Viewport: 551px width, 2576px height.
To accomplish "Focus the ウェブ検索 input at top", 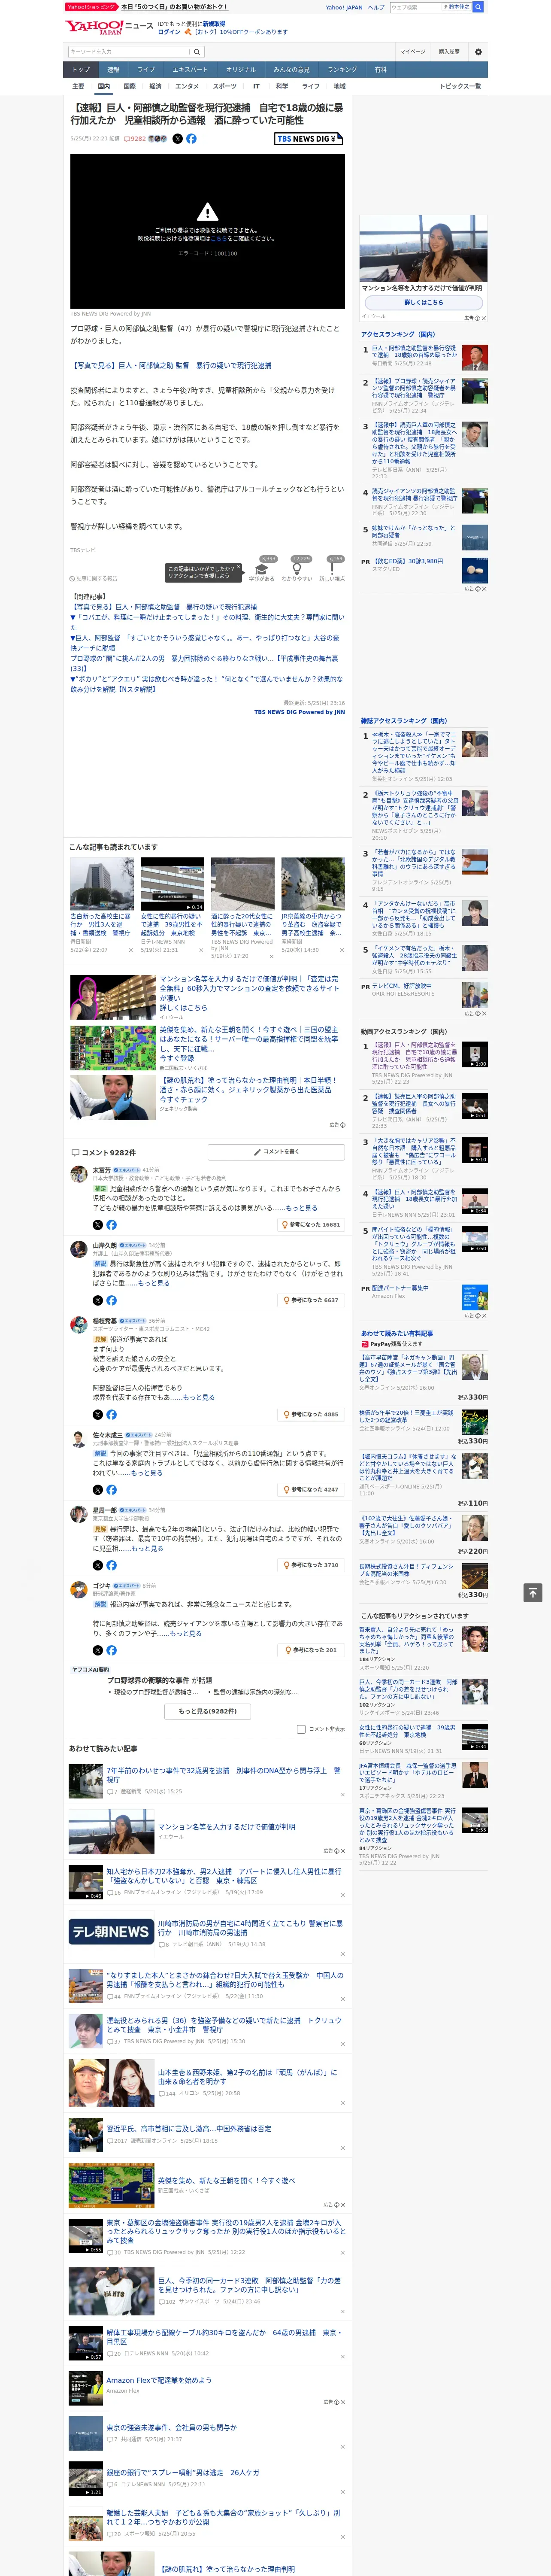I will click(x=415, y=7).
